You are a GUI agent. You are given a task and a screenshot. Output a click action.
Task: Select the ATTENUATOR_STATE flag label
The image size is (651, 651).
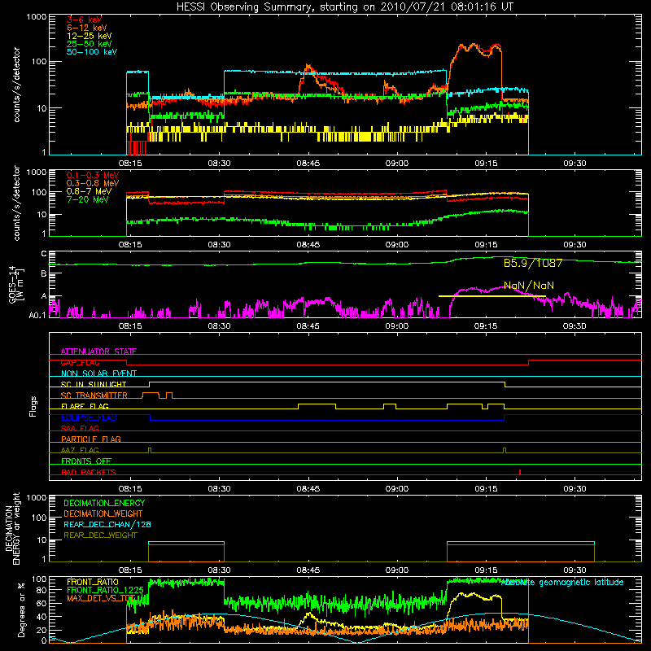[98, 352]
